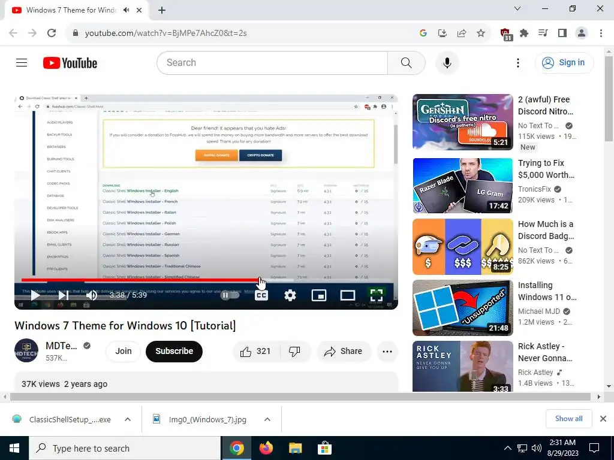This screenshot has height=460, width=614.
Task: Start voice search with the microphone
Action: click(x=447, y=62)
